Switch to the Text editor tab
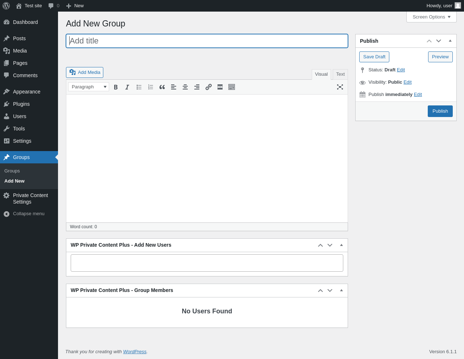Image resolution: width=464 pixels, height=359 pixels. click(x=340, y=74)
